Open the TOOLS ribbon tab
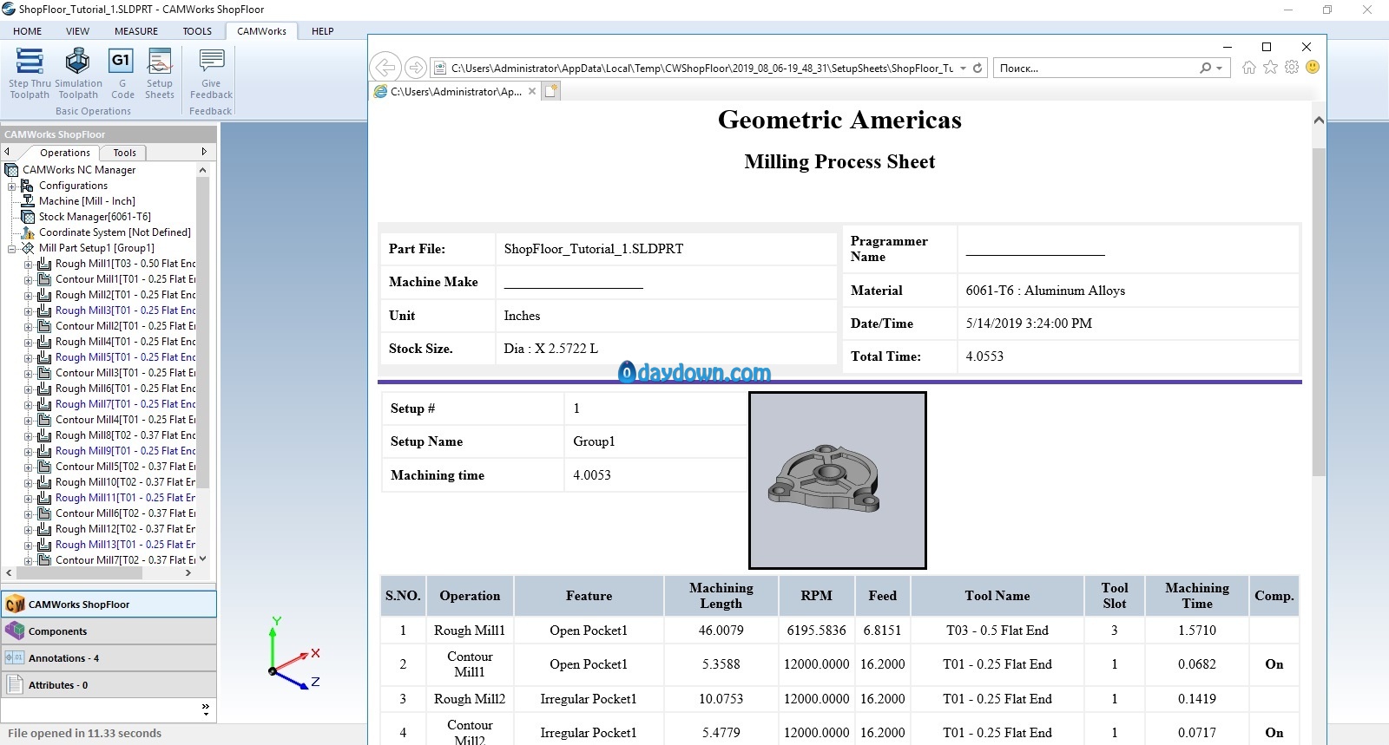This screenshot has height=745, width=1389. coord(197,31)
